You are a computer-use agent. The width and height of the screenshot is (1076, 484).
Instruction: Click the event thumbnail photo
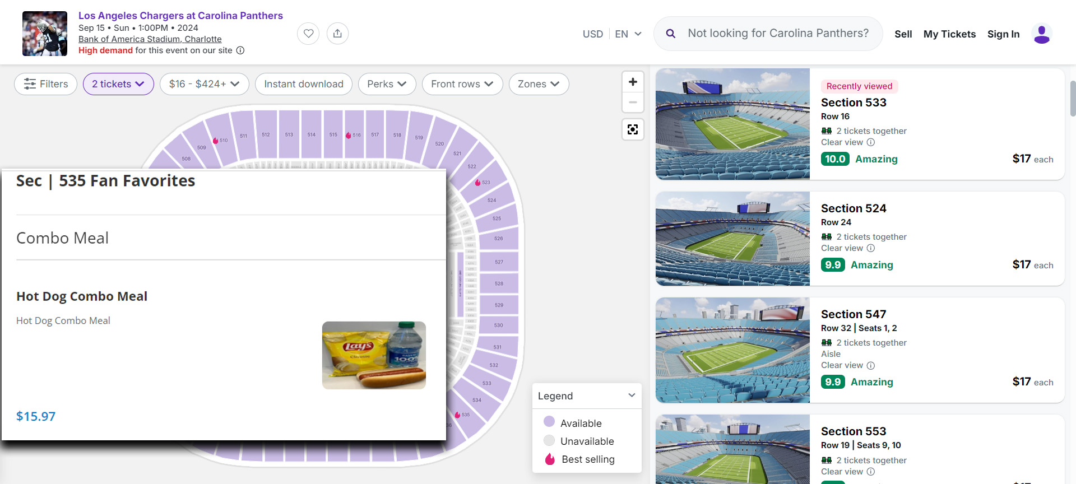[x=45, y=34]
